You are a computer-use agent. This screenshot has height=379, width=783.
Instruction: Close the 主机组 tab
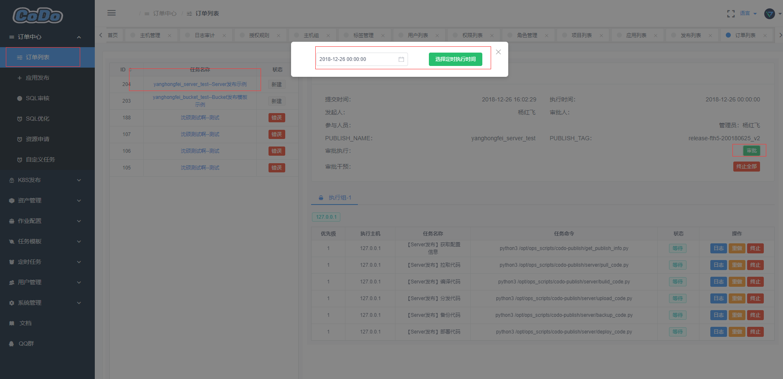point(328,35)
